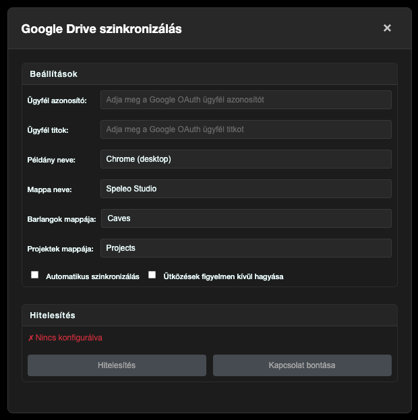Image resolution: width=418 pixels, height=420 pixels.
Task: Click the Projektek mappája field showing Projects
Action: tap(246, 248)
